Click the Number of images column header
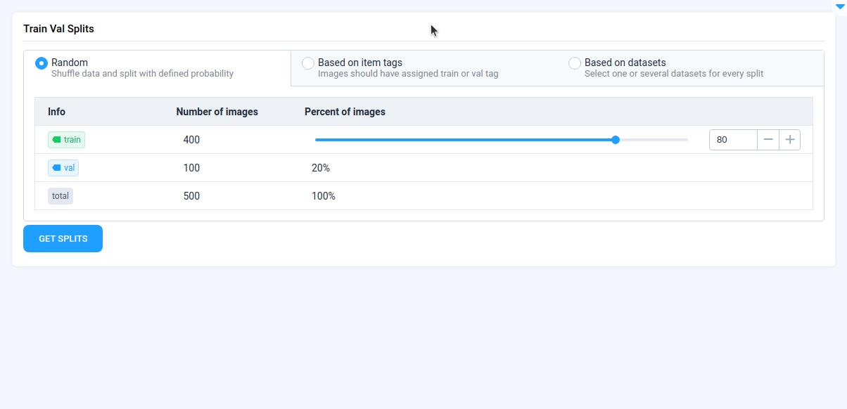The image size is (847, 409). 217,112
